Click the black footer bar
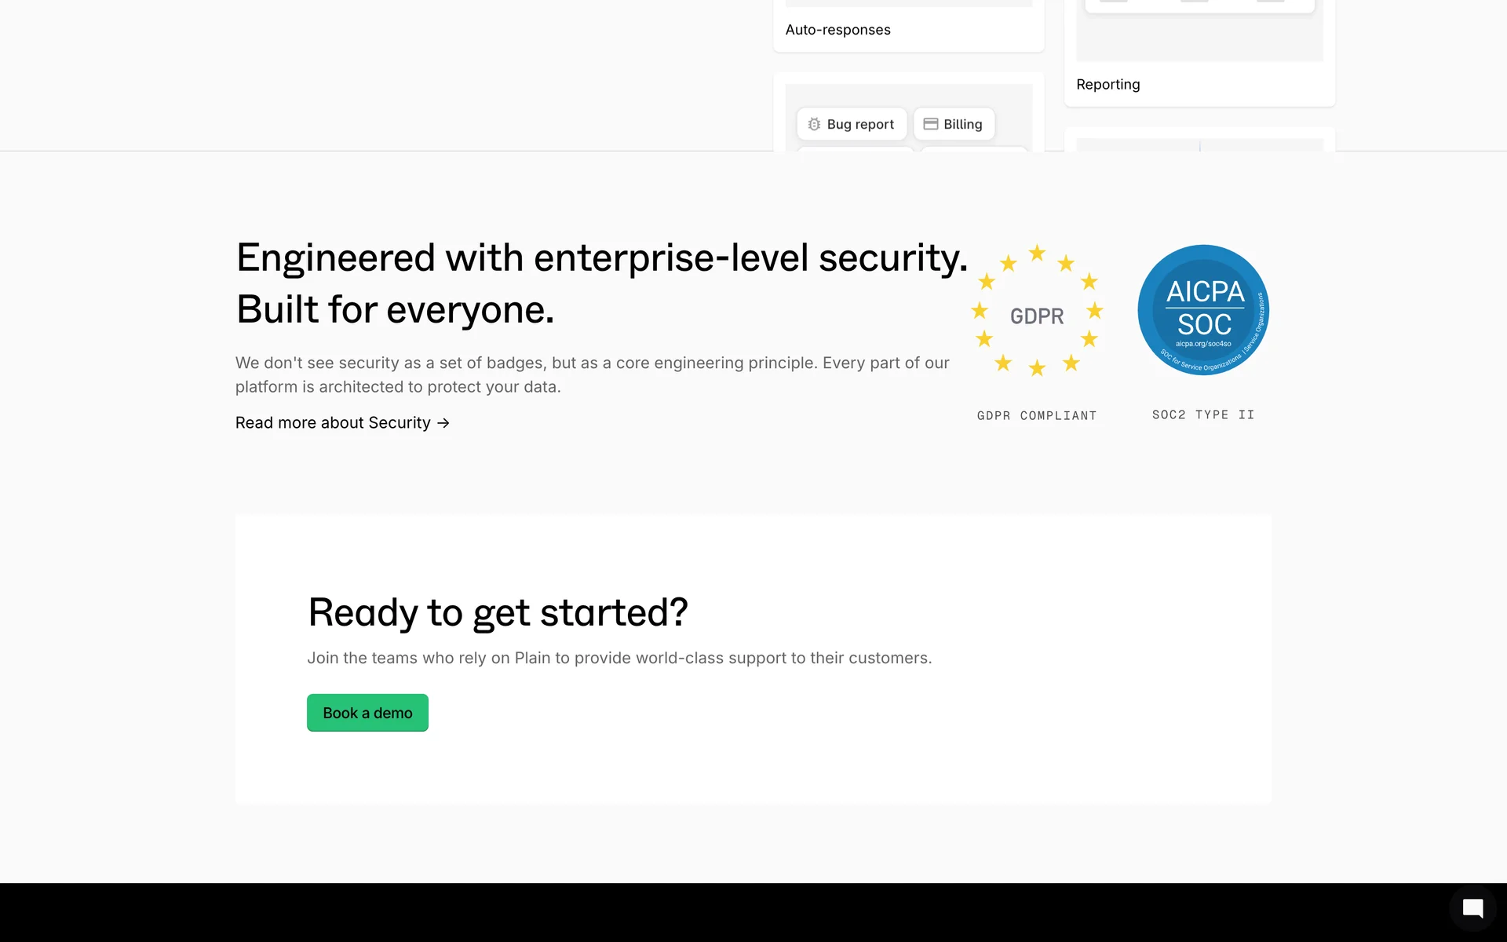The image size is (1507, 942). (706, 912)
